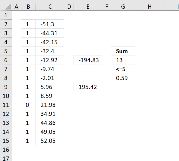Select row 16 header
The width and height of the screenshot is (179, 161).
tap(6, 150)
